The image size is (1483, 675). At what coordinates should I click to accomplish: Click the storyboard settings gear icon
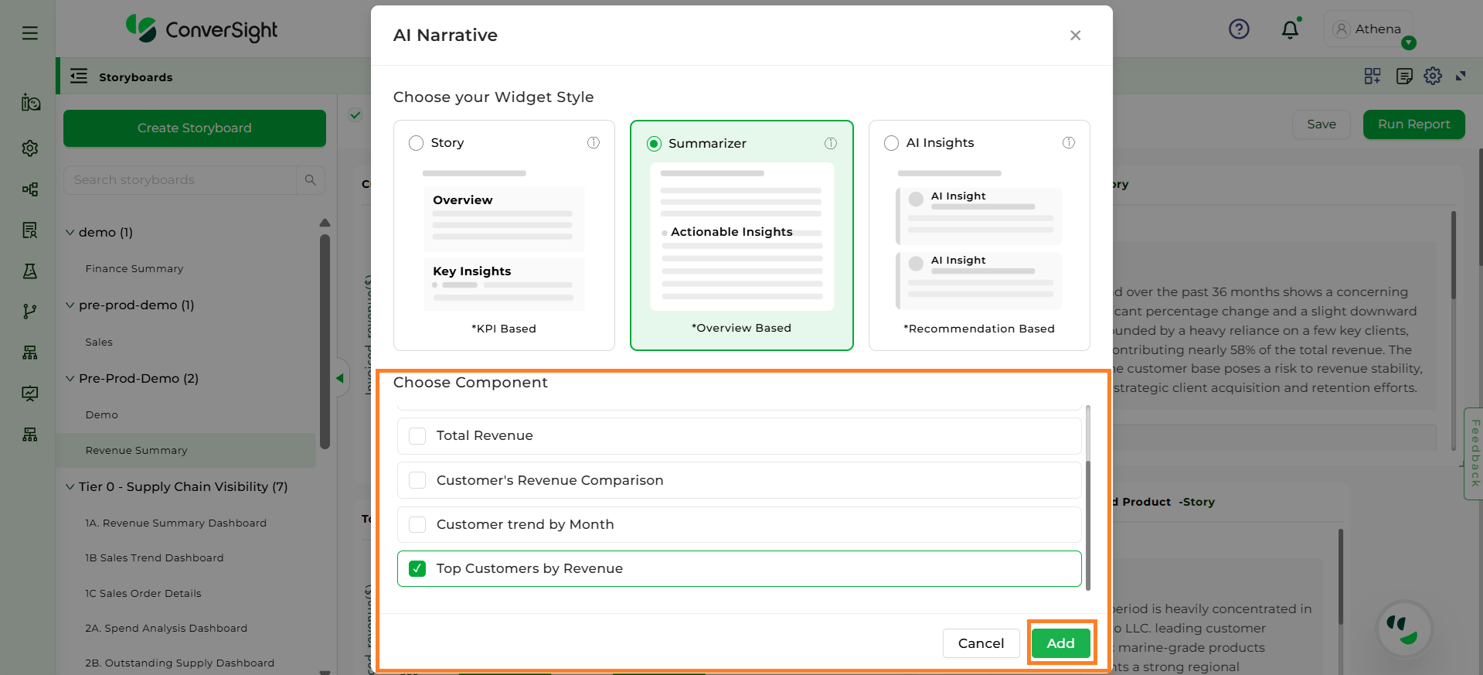click(1433, 76)
